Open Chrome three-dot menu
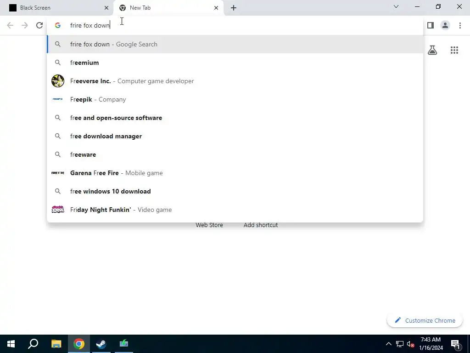The width and height of the screenshot is (470, 353). tap(460, 26)
